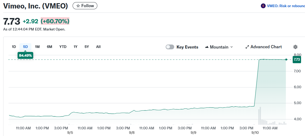
Task: Open the Mountain chart style dropdown
Action: (219, 47)
